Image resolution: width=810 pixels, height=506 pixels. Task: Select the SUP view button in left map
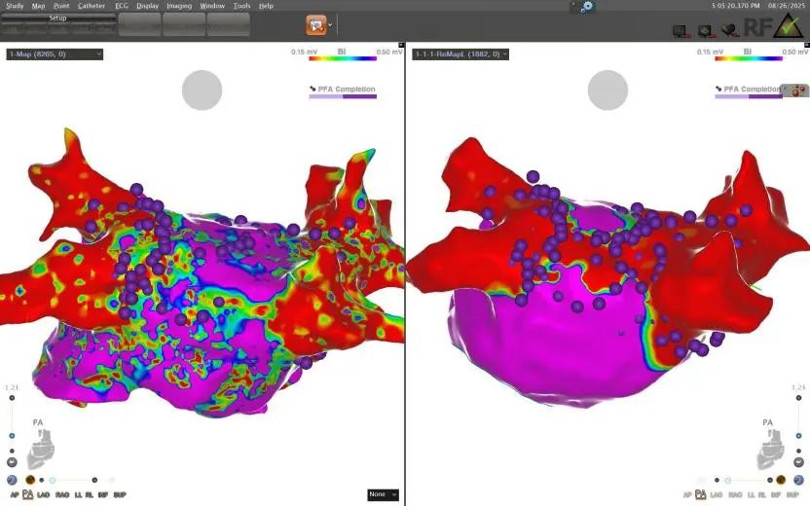(119, 494)
